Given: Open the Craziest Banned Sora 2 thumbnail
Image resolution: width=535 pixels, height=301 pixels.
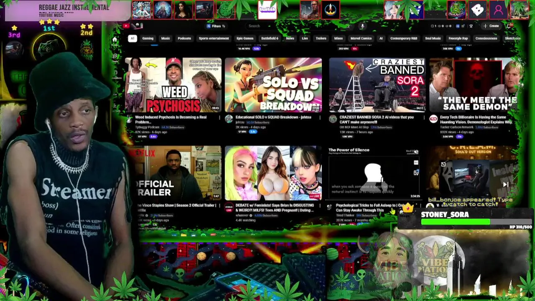Looking at the screenshot, I should click(x=377, y=85).
